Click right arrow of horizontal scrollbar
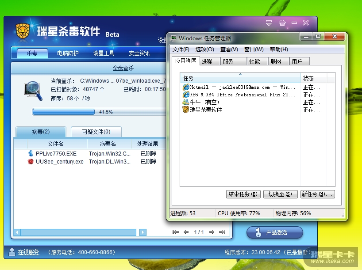The image size is (362, 270). click(x=143, y=232)
